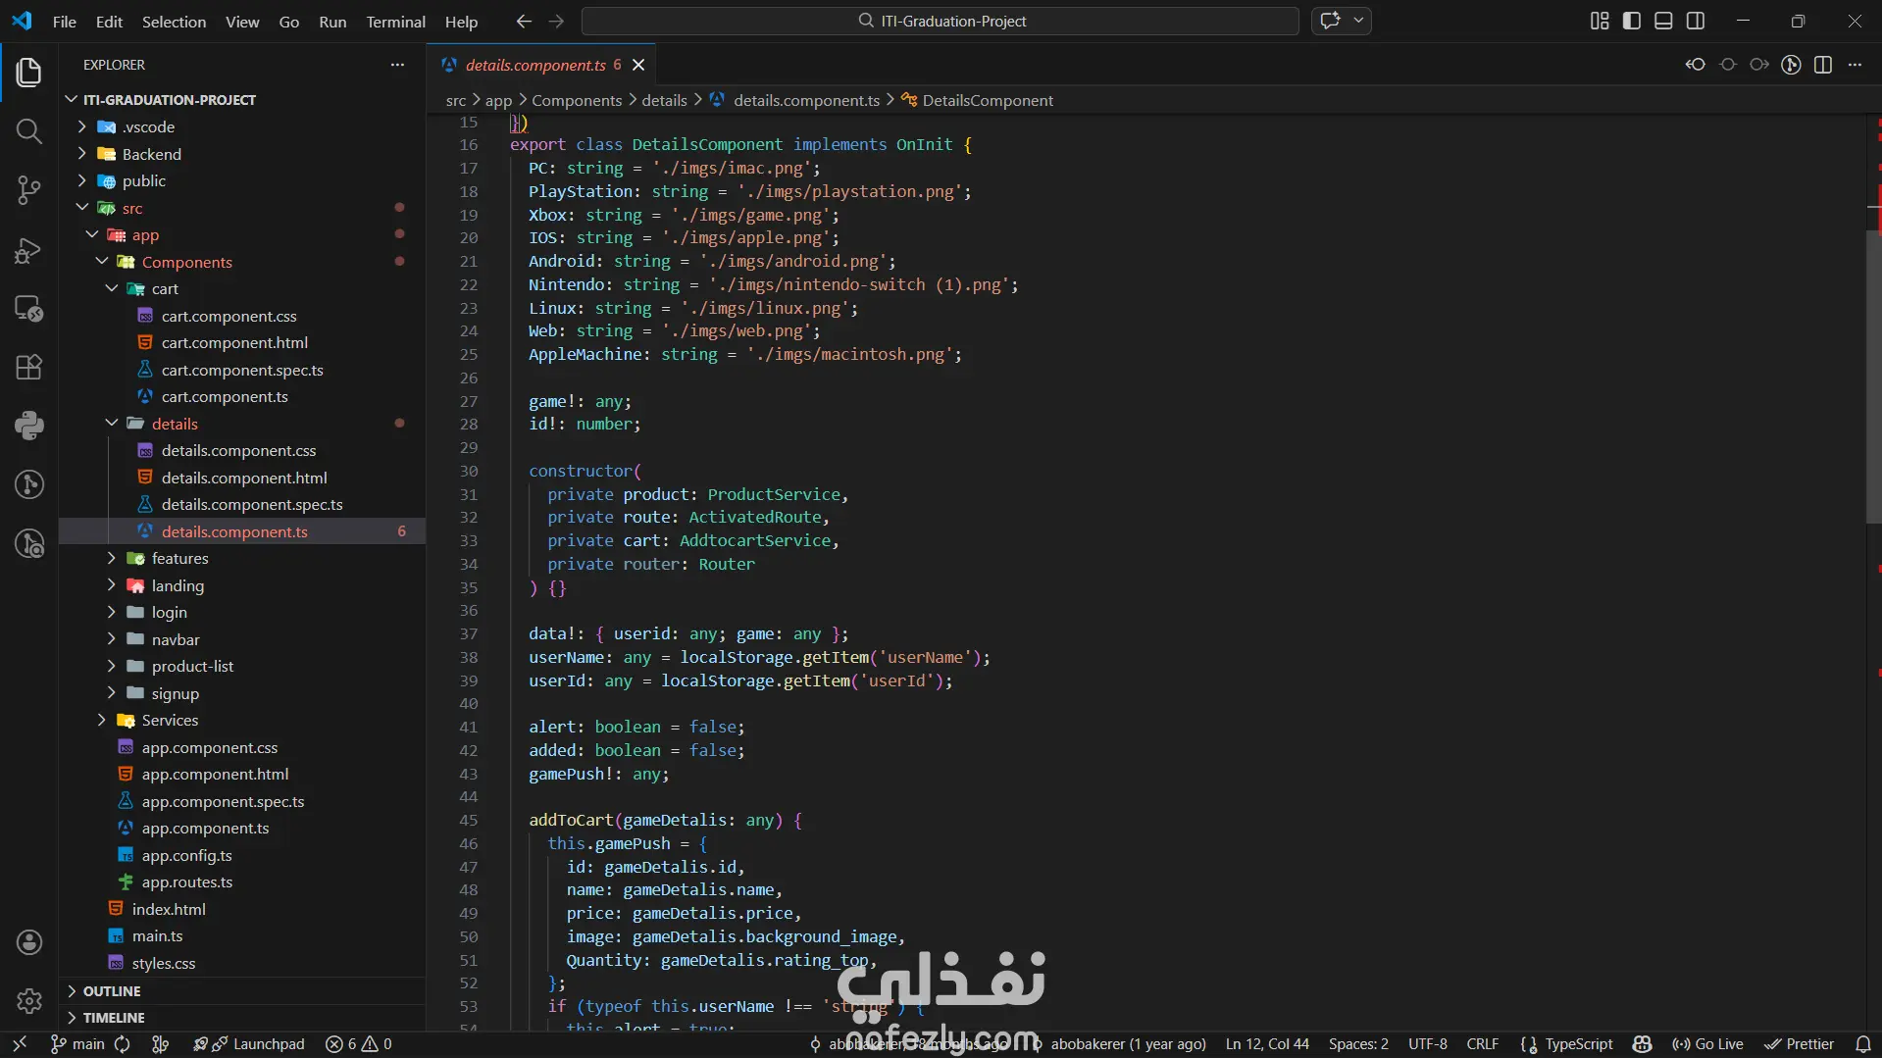Open the Extensions view
Screen dimensions: 1882x1058
point(28,367)
